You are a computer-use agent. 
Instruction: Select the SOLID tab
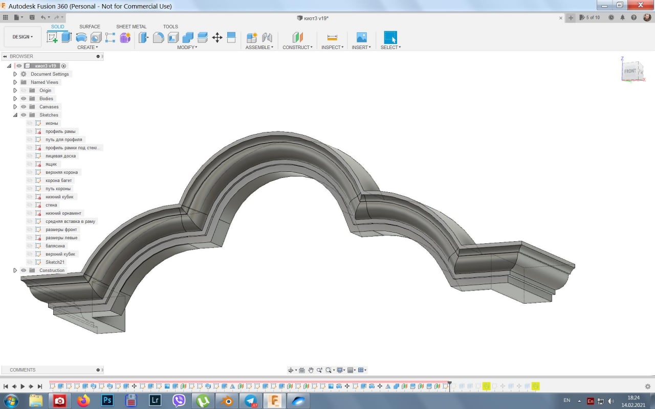(58, 27)
